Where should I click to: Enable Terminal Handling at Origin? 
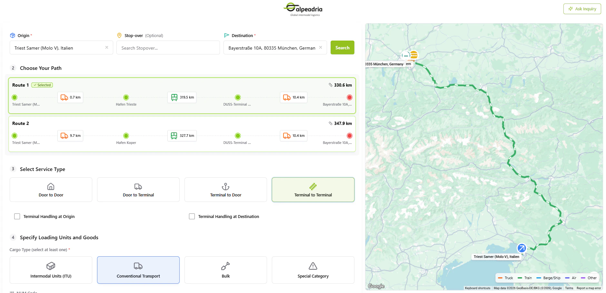[x=17, y=216]
